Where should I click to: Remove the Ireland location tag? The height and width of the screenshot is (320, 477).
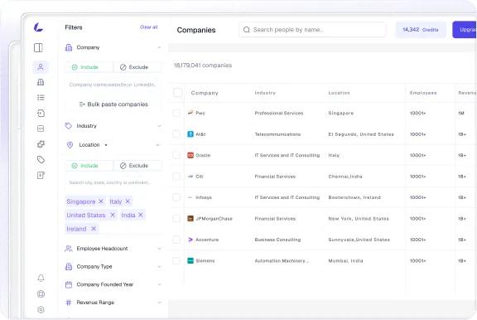coord(94,228)
